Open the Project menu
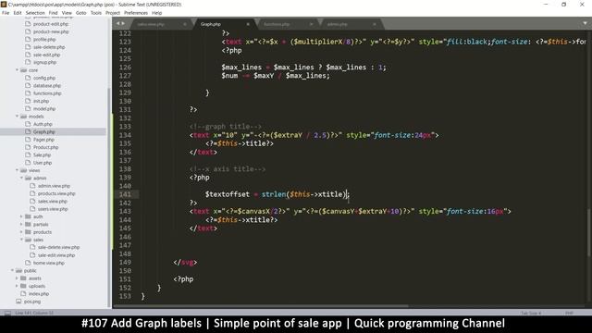The image size is (592, 333). click(x=113, y=13)
